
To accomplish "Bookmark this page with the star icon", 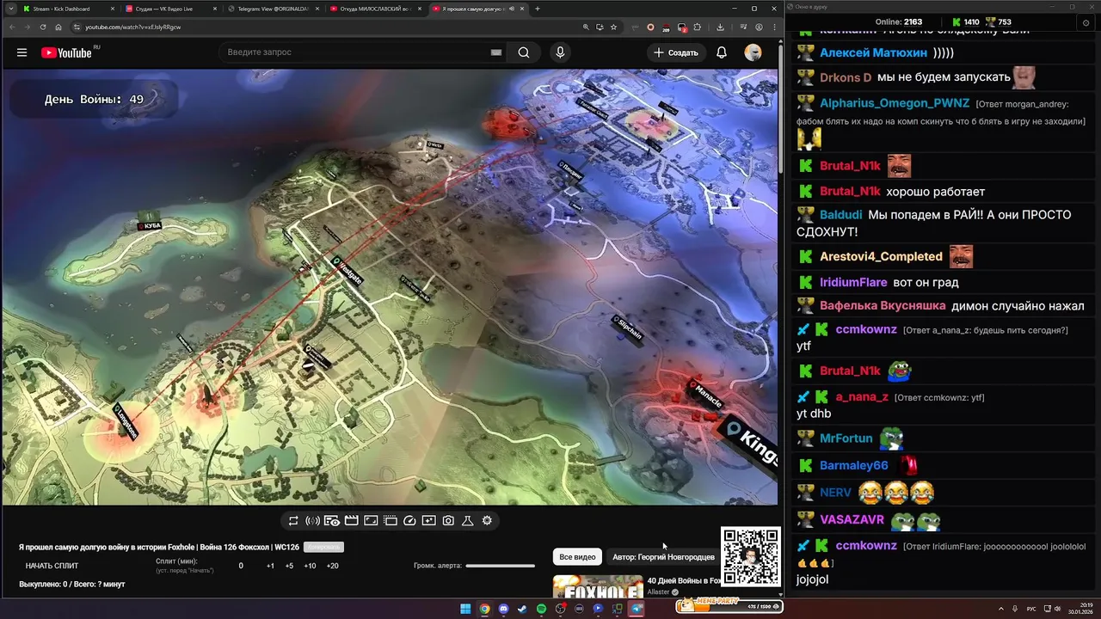I will [613, 27].
